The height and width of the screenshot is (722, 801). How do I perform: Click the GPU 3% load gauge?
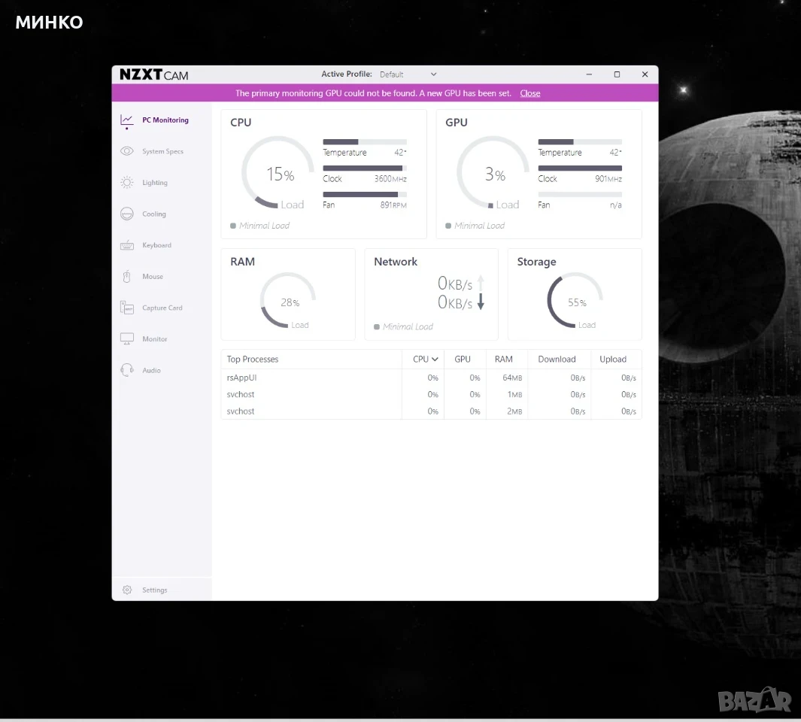tap(493, 172)
